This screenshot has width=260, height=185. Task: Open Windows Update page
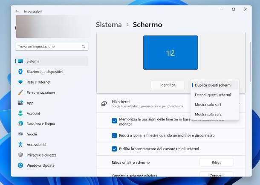click(52, 165)
